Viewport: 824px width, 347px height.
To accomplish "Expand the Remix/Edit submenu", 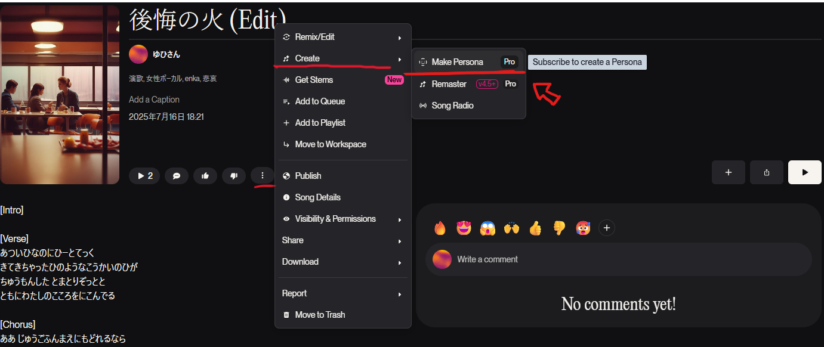I will [343, 37].
